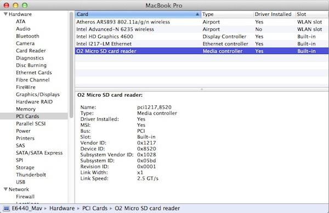Click the Link Speed value 2.5 GT/s
Screen dimensions: 329x213
148,179
